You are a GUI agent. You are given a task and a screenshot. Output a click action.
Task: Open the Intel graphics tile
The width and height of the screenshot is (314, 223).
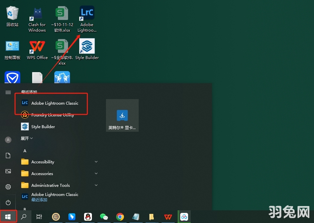pyautogui.click(x=122, y=115)
